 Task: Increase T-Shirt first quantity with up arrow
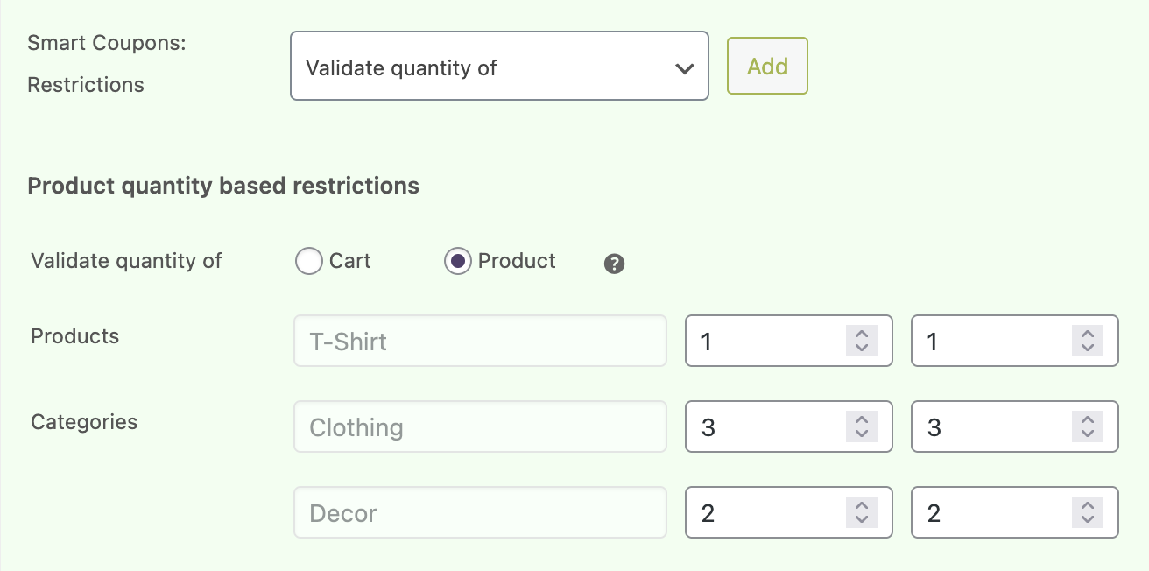point(862,335)
